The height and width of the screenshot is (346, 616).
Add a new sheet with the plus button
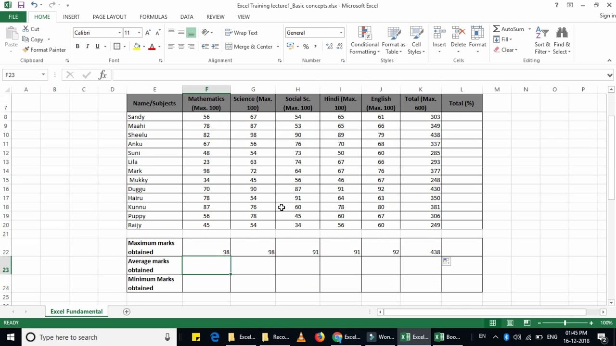(x=127, y=311)
